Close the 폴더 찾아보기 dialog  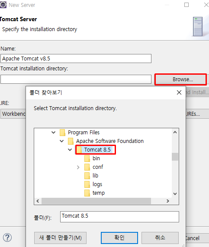179,92
